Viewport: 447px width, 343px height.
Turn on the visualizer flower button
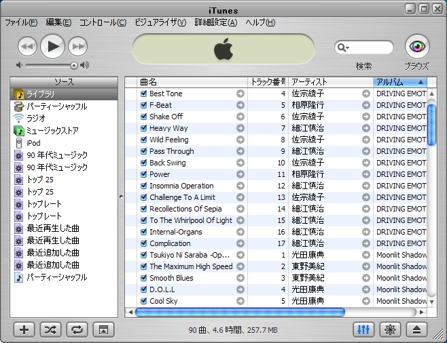coord(390,330)
